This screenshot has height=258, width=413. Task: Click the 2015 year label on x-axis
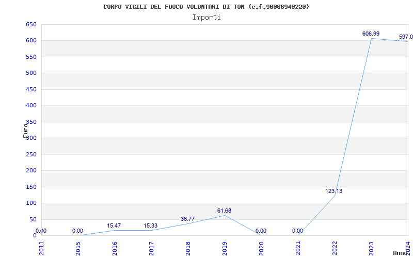tap(78, 249)
